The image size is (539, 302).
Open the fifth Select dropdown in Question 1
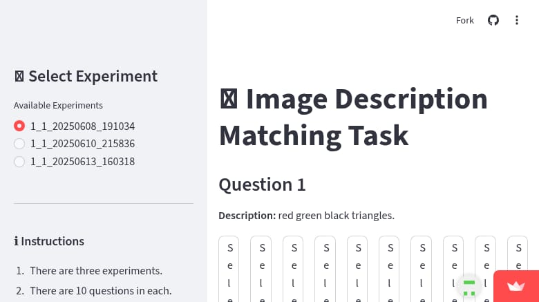(x=358, y=270)
